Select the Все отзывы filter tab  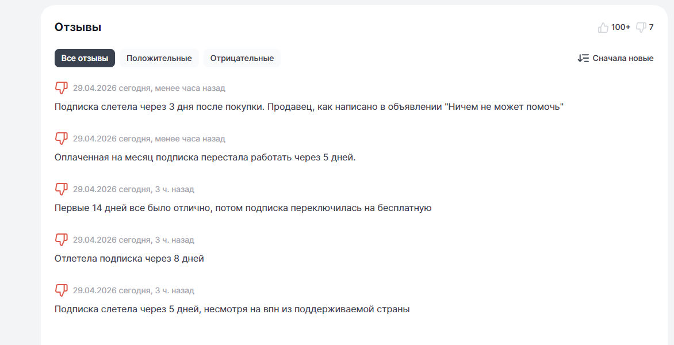point(85,58)
